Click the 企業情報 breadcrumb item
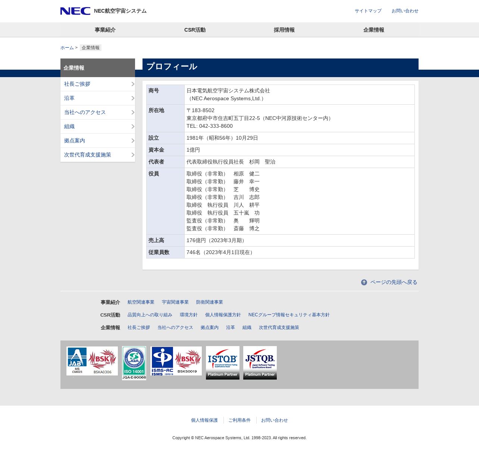 pos(91,48)
